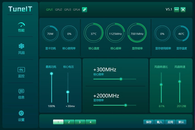Click the 应用 apply button
195x130 pixels.
click(170, 122)
